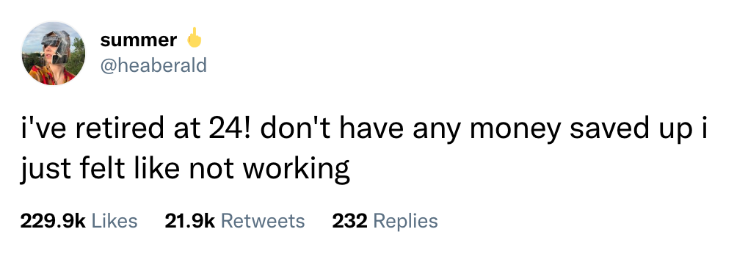The image size is (748, 276).
Task: Open the Replies list label
Action: [405, 221]
